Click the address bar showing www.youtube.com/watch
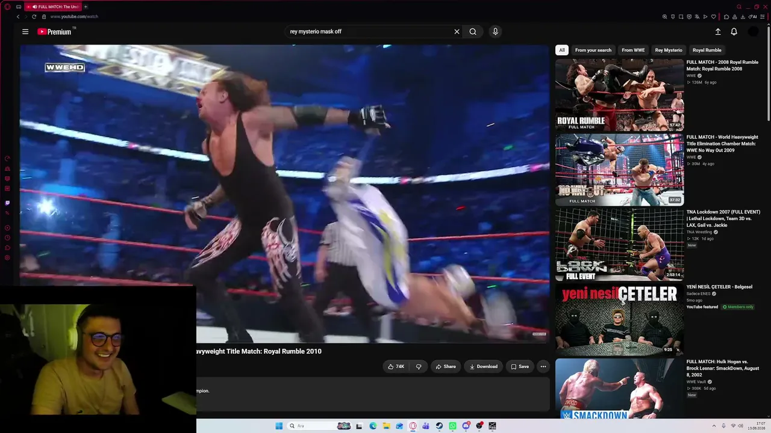771x433 pixels. (x=74, y=17)
